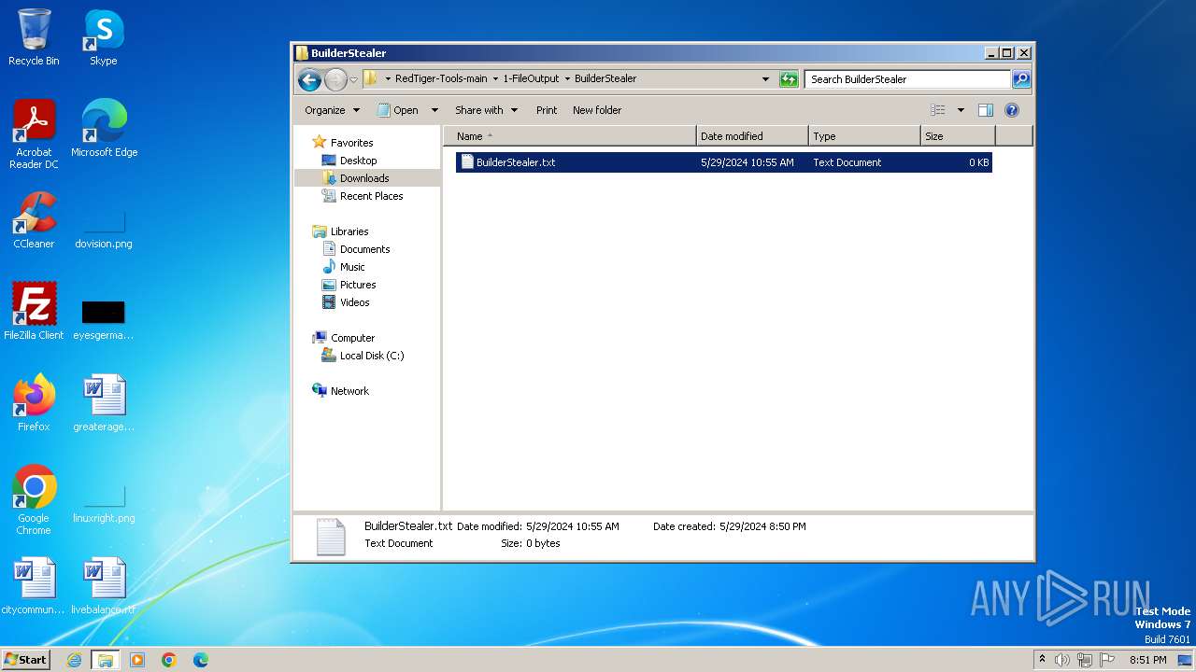Sort by the Type column header
The width and height of the screenshot is (1196, 672).
[x=864, y=136]
